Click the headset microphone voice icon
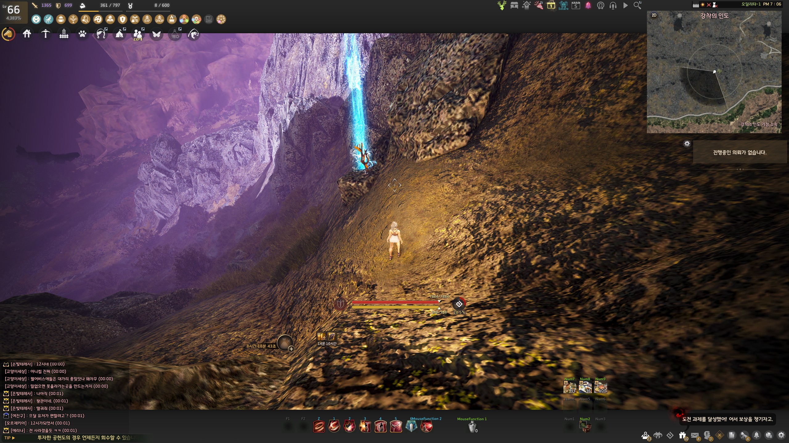The height and width of the screenshot is (443, 789). click(613, 5)
